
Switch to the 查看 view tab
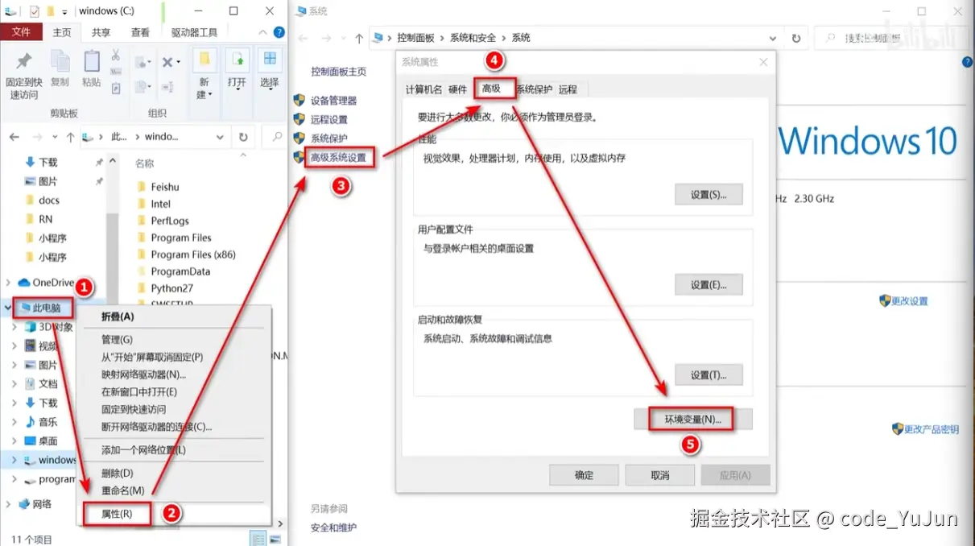click(140, 32)
